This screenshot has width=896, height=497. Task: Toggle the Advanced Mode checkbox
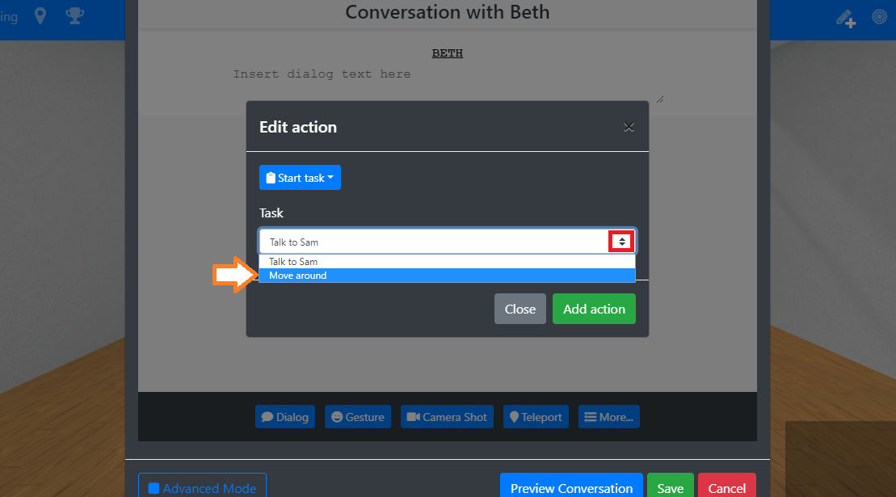(154, 488)
